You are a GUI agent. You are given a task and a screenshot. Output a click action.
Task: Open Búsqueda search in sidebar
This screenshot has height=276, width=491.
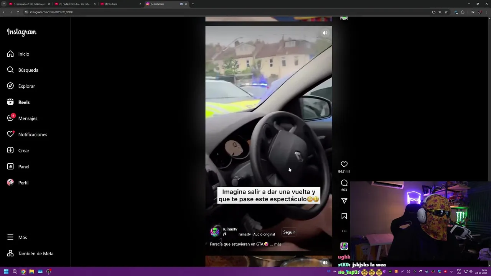pyautogui.click(x=23, y=70)
